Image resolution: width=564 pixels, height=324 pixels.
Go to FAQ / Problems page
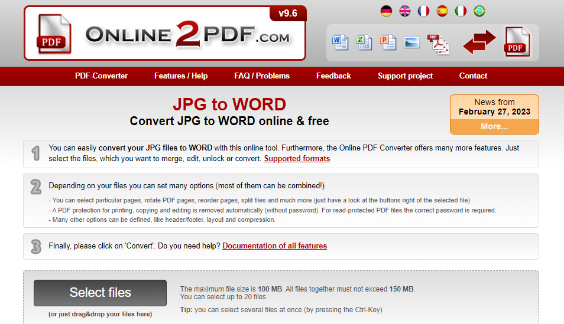(x=262, y=76)
